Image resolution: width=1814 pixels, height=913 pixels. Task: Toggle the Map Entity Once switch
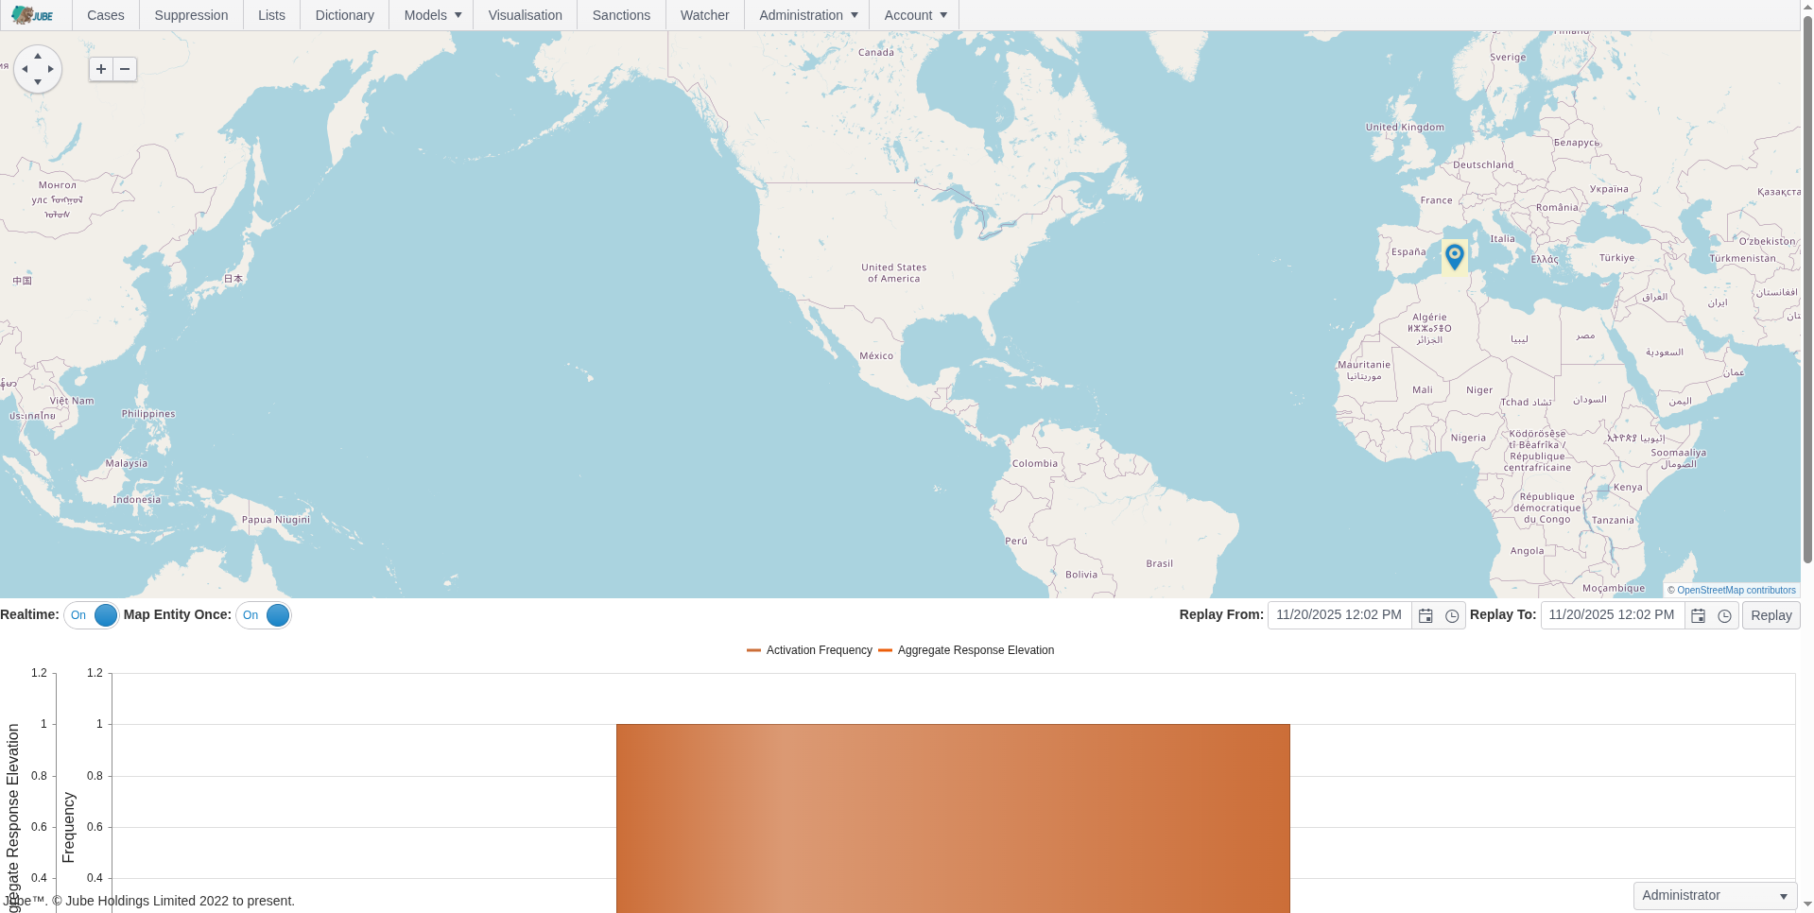click(264, 615)
